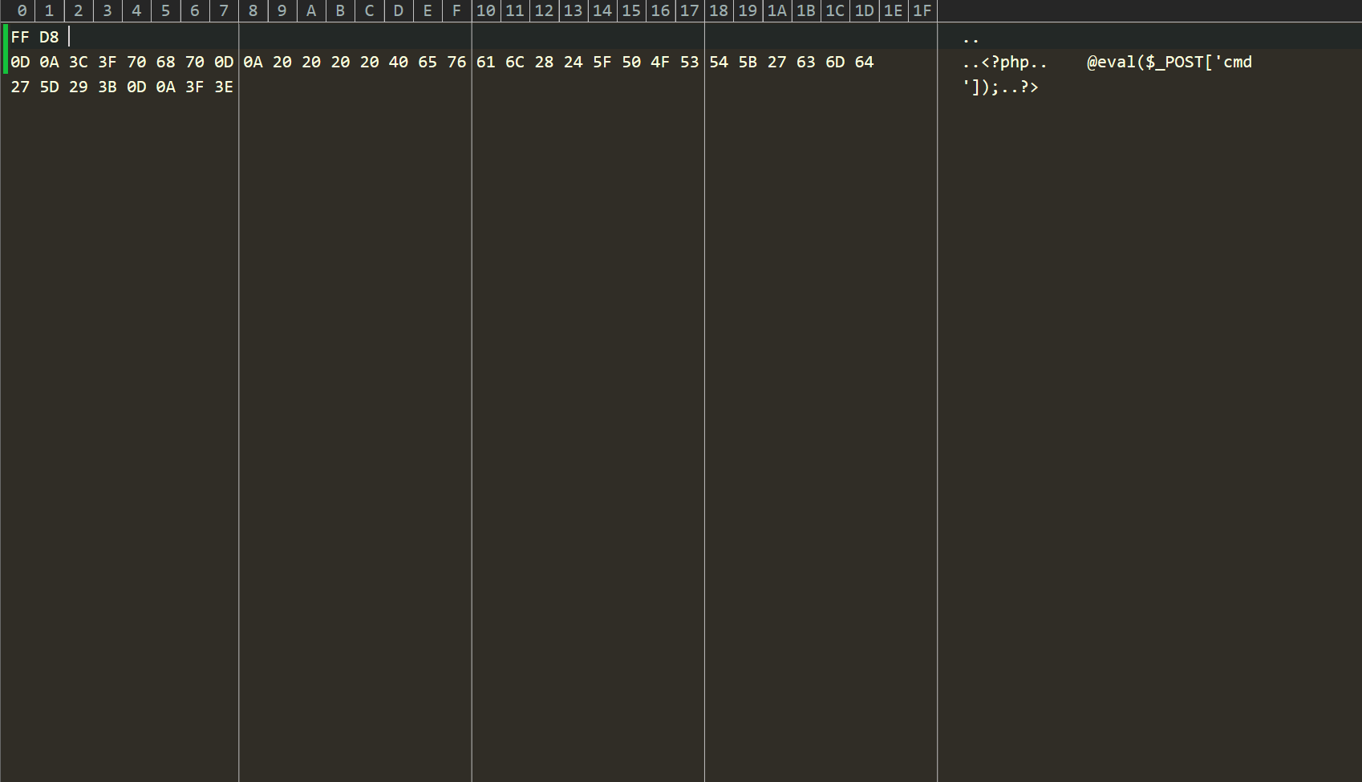This screenshot has width=1362, height=782.
Task: Click the FF byte in the first row
Action: click(x=20, y=37)
